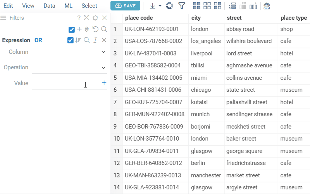This screenshot has width=310, height=194.
Task: Toggle the Expression filter enabled checkbox
Action: [x=71, y=40]
